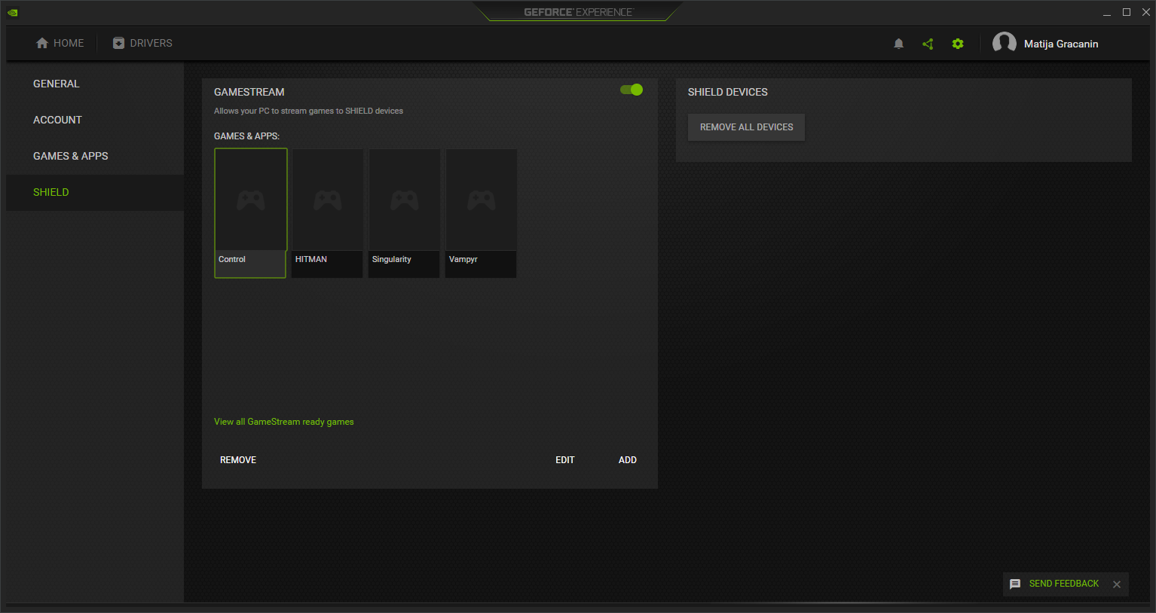Click View all GameStream ready games link
Screen dimensions: 1156x613
click(284, 422)
